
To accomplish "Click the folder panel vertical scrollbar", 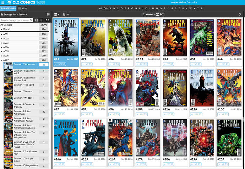I will point(50,62).
